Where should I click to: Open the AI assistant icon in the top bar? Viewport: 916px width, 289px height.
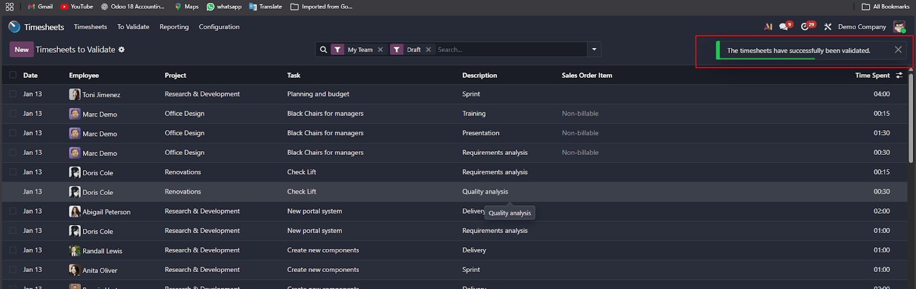tap(768, 27)
